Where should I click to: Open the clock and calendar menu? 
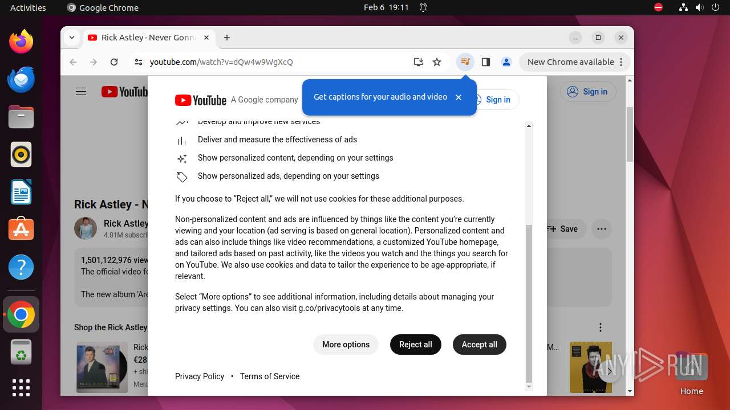click(386, 7)
